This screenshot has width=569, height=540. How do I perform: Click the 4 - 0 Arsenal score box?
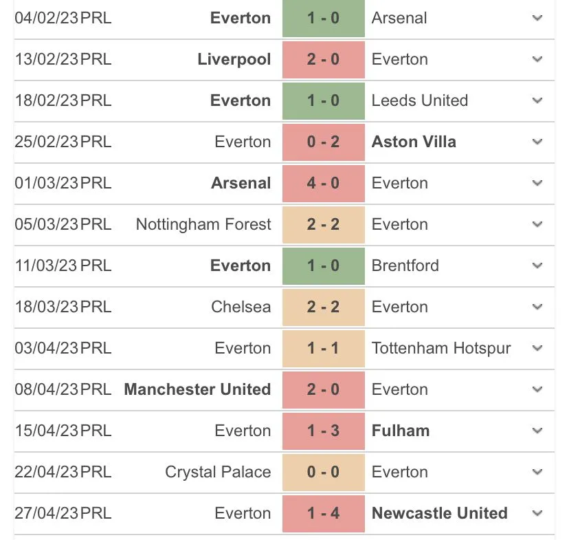[x=323, y=183]
